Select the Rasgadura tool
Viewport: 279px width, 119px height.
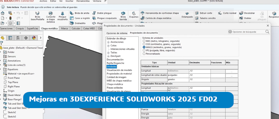274,15
